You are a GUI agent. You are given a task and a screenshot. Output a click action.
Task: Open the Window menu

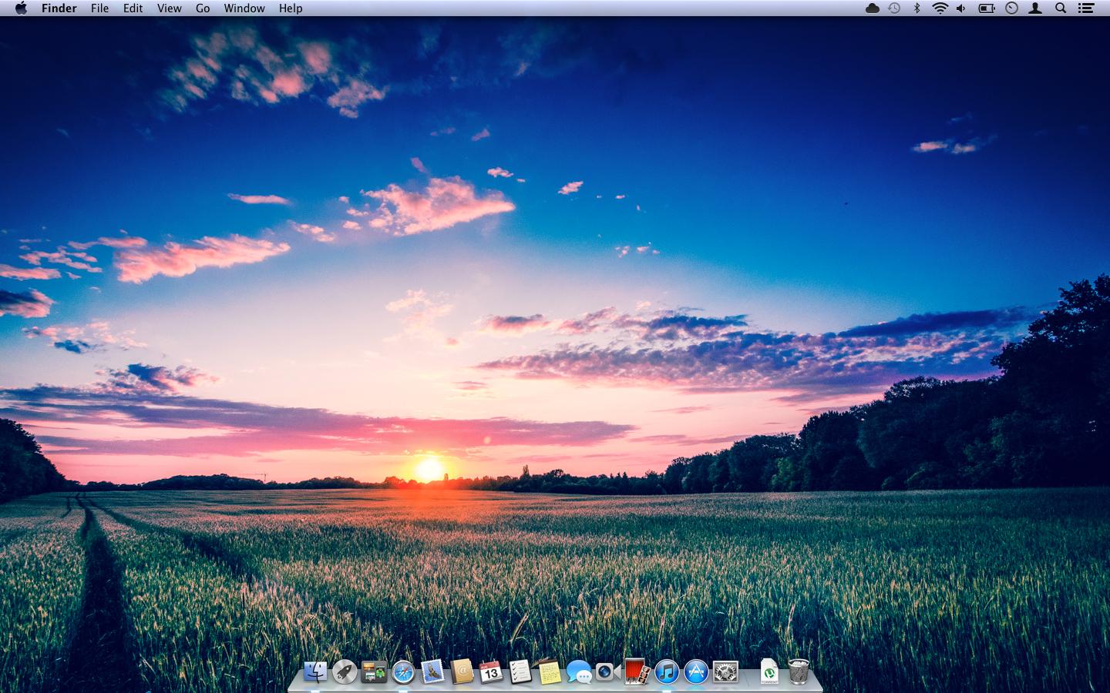click(x=244, y=8)
